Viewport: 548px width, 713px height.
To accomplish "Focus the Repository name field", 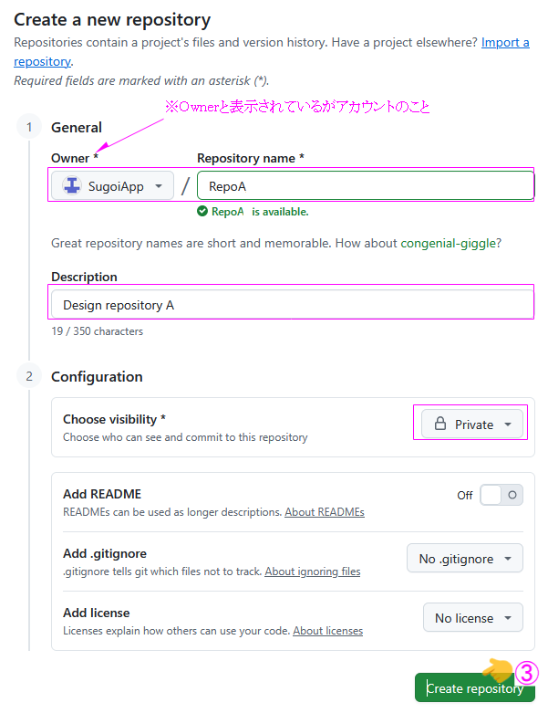I will tap(365, 186).
